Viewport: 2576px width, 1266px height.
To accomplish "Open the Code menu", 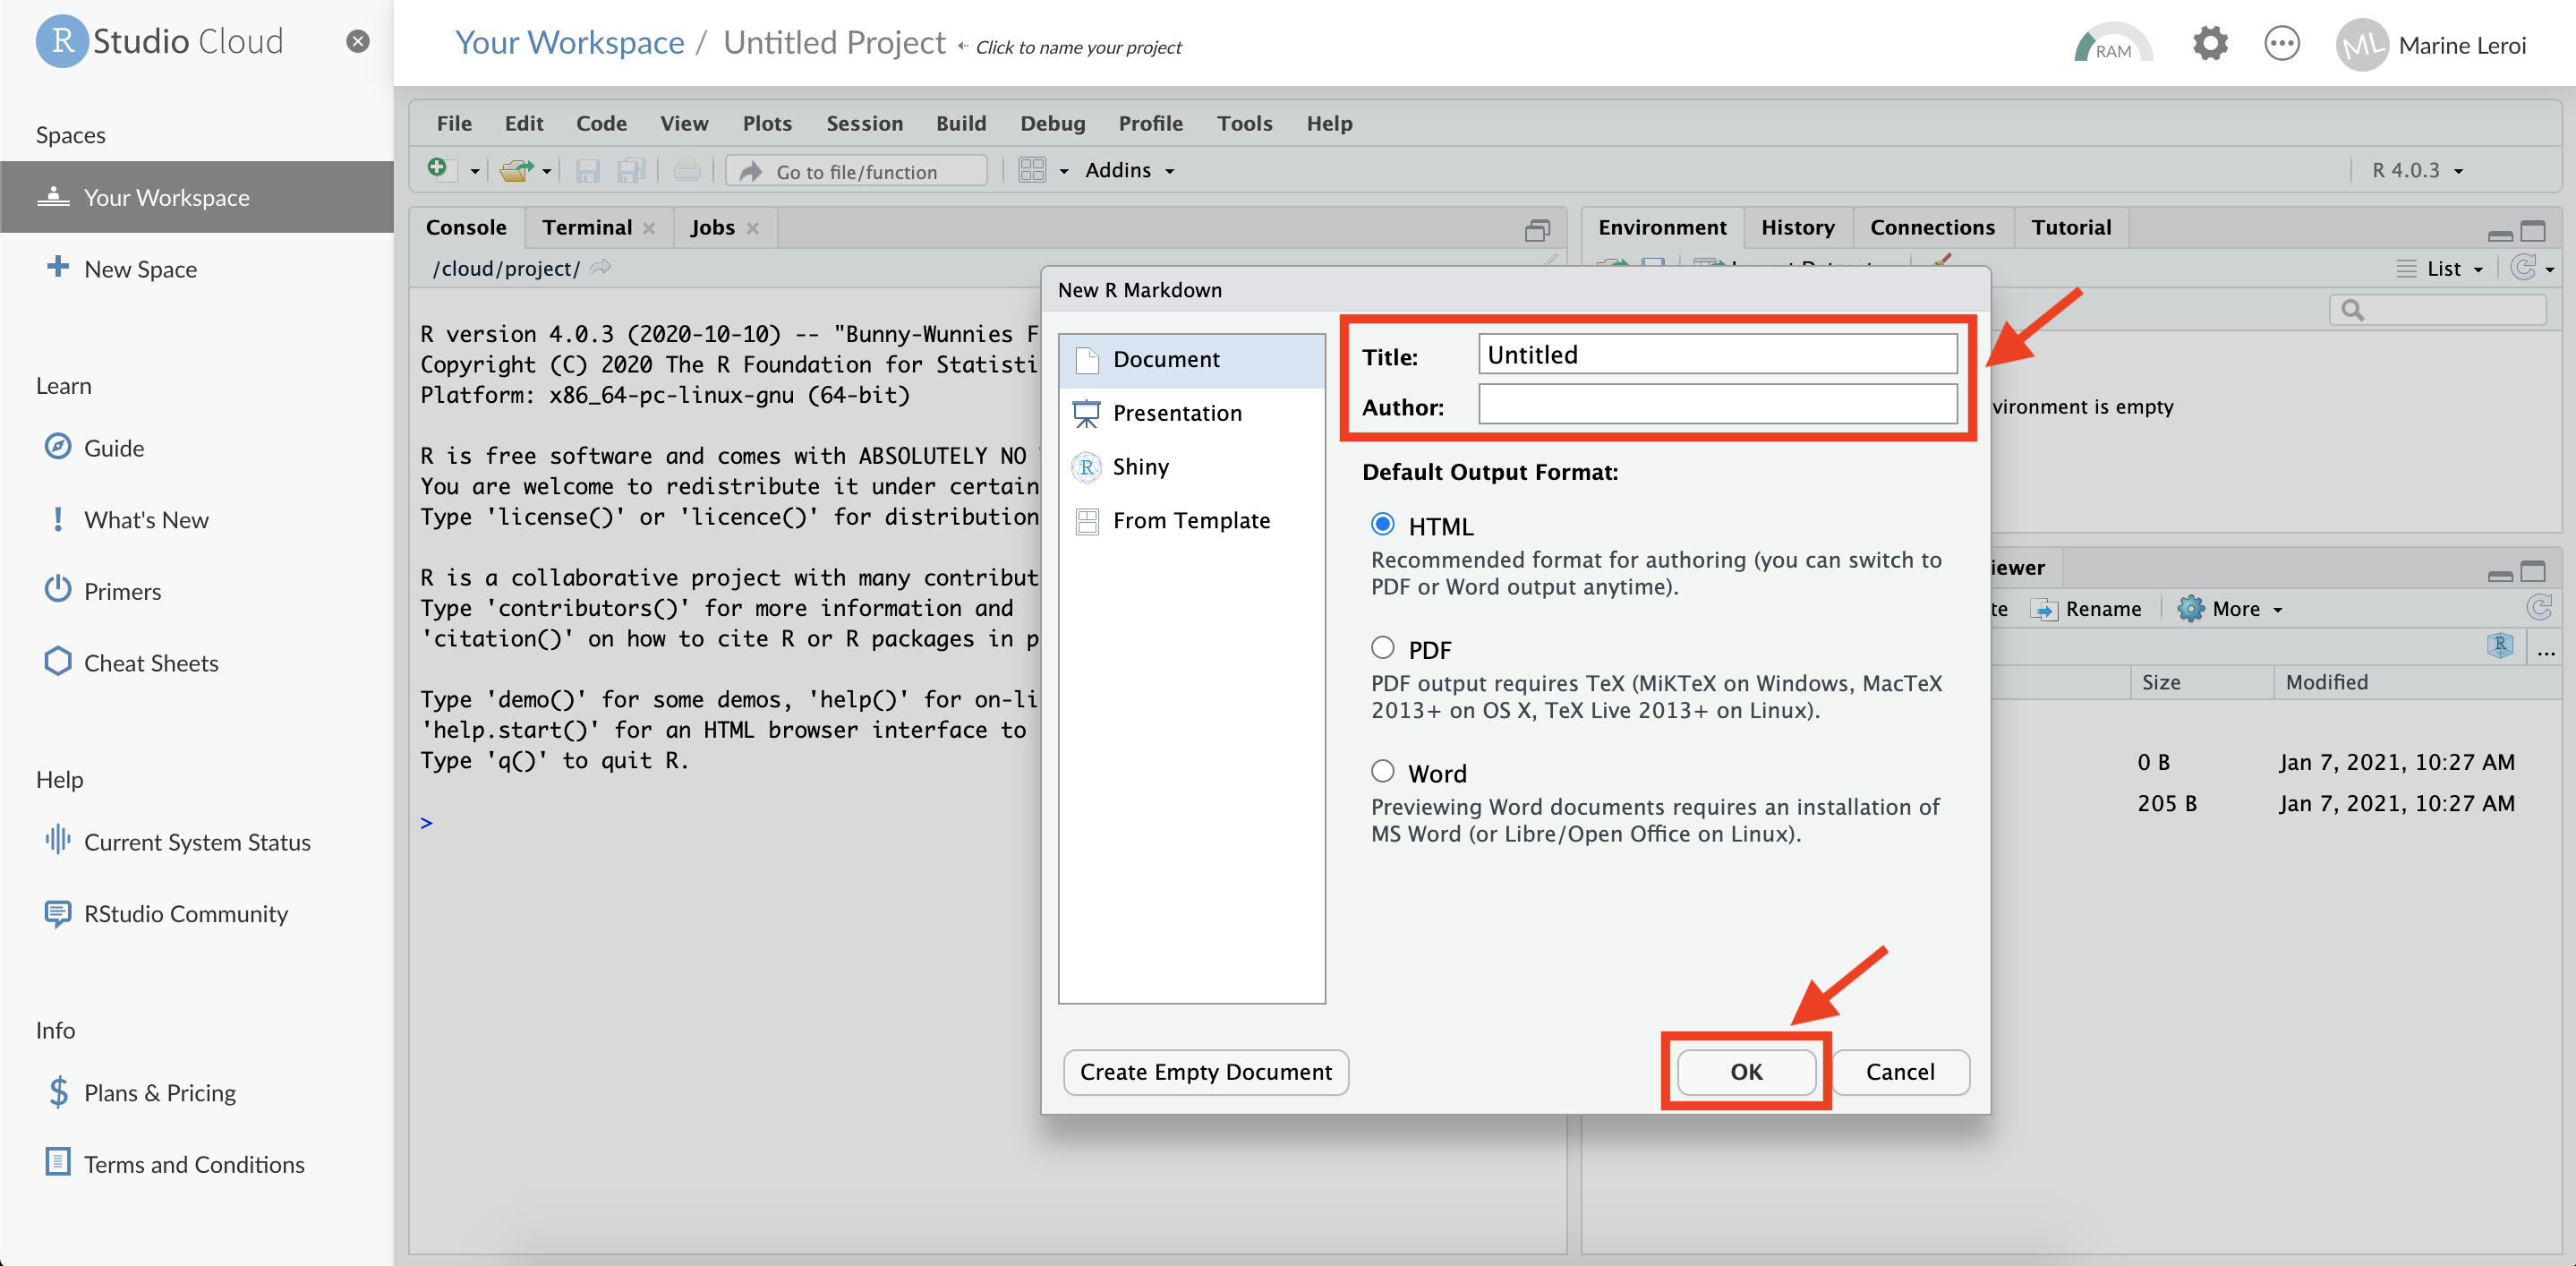I will point(601,123).
